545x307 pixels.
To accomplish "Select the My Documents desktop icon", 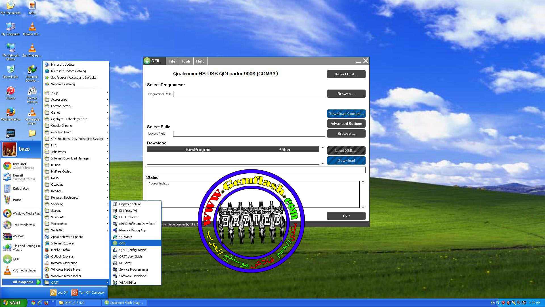I will point(11,8).
